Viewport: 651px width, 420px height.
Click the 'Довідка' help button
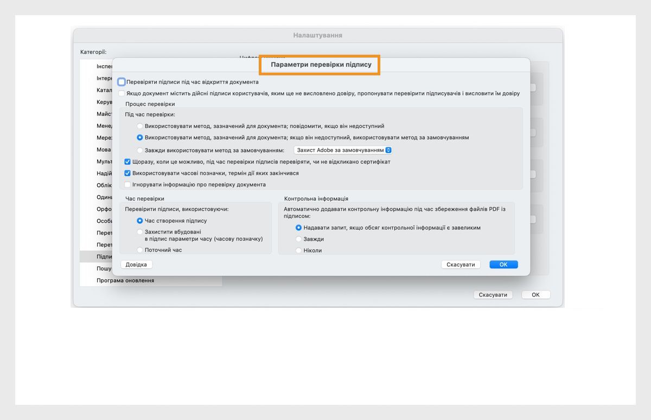point(136,264)
